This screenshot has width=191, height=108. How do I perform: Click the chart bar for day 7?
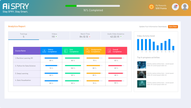pyautogui.click(x=138, y=45)
